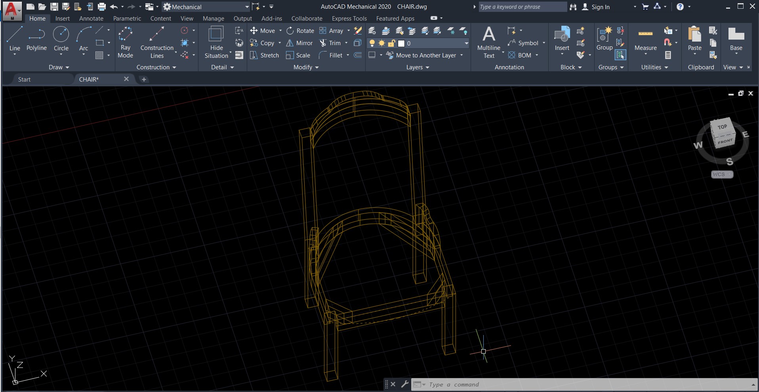Click the layer 0 color swatch
The height and width of the screenshot is (392, 759).
click(x=401, y=43)
